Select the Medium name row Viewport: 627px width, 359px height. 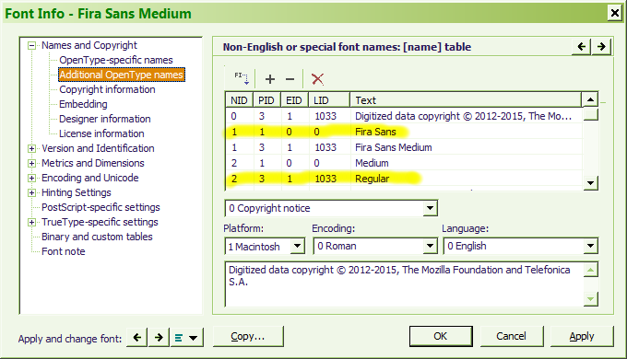click(x=404, y=163)
